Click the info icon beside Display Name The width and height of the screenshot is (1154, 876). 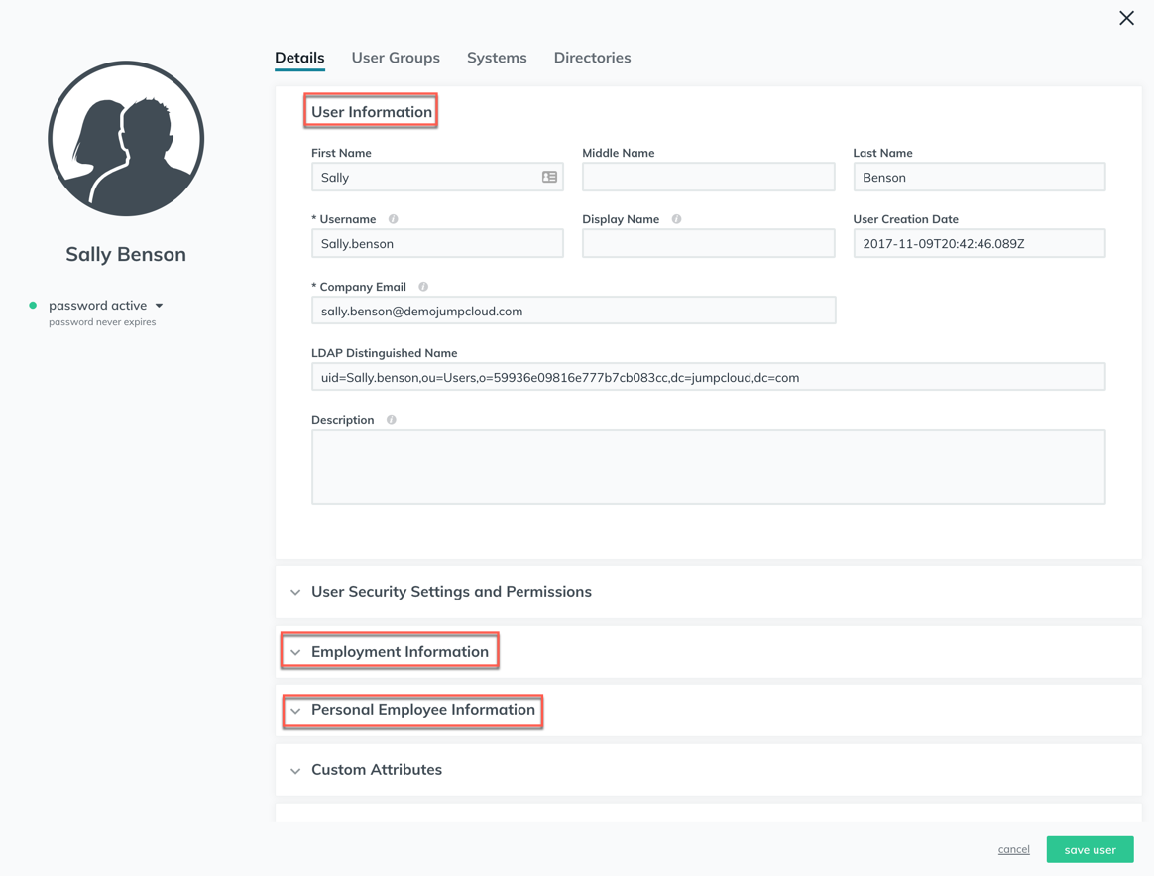coord(676,219)
